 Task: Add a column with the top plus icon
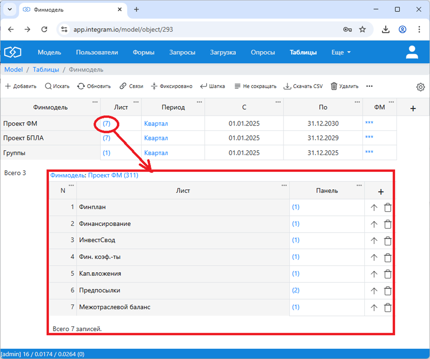click(413, 108)
